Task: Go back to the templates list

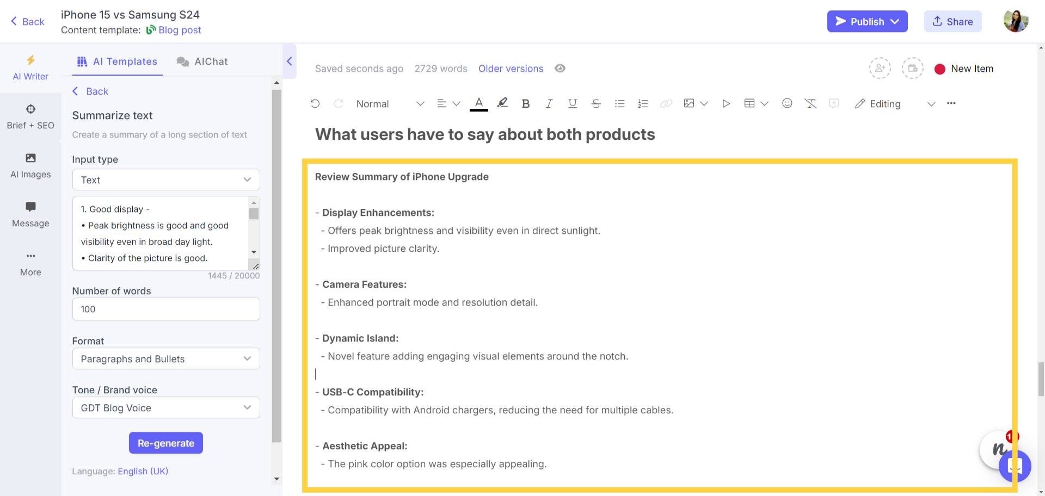Action: [90, 91]
